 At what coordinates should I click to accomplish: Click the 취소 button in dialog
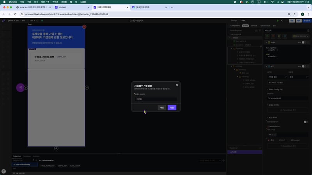[162, 107]
